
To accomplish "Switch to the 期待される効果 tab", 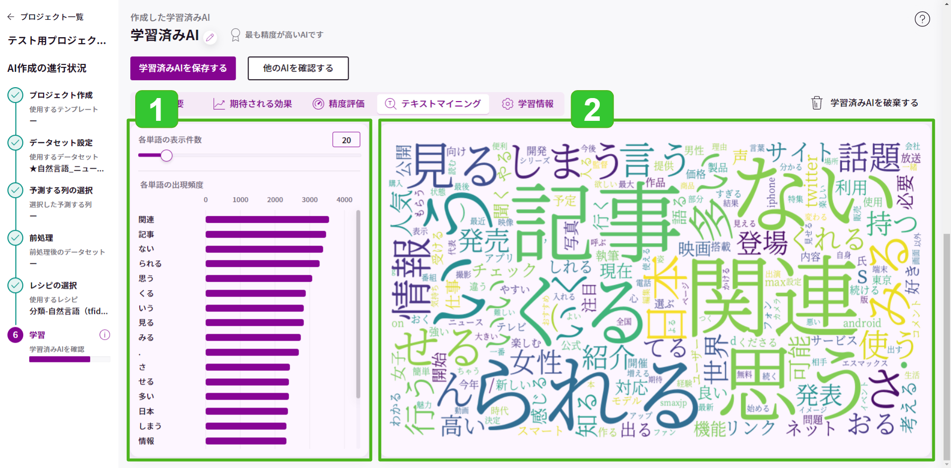I will pyautogui.click(x=253, y=104).
